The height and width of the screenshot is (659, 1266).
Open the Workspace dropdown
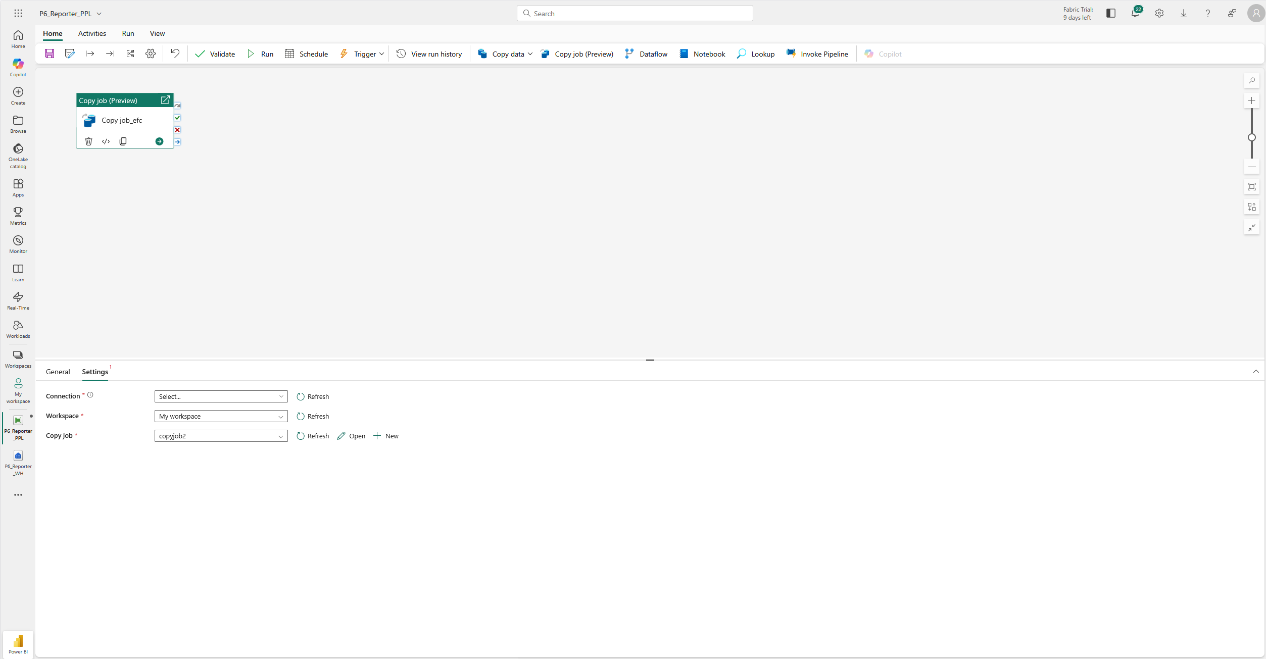tap(221, 416)
